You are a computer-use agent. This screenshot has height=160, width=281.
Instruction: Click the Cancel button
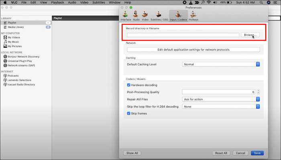(240, 153)
